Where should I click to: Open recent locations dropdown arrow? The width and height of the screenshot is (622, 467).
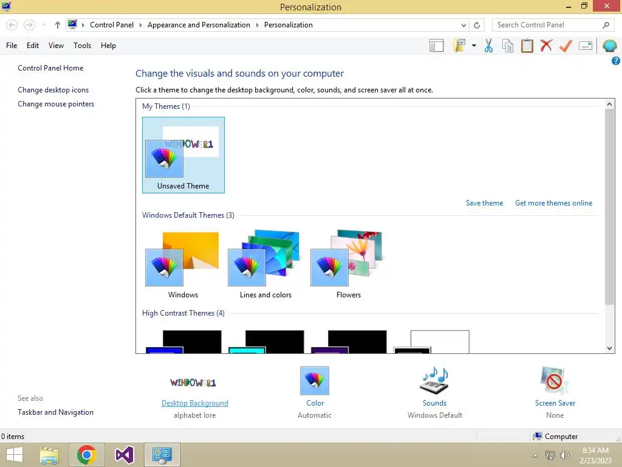click(44, 25)
